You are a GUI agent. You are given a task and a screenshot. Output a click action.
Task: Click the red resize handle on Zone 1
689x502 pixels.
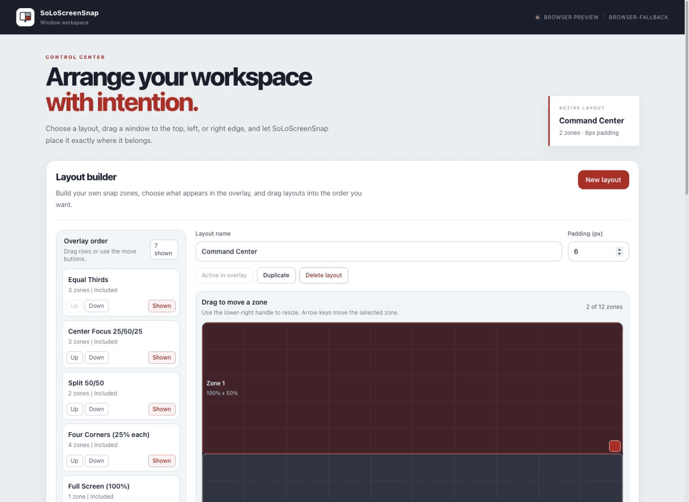click(x=615, y=446)
